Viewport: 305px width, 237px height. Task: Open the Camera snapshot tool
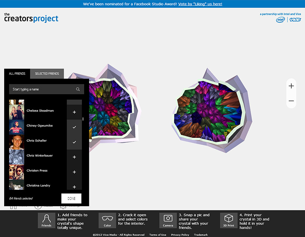[x=168, y=220]
